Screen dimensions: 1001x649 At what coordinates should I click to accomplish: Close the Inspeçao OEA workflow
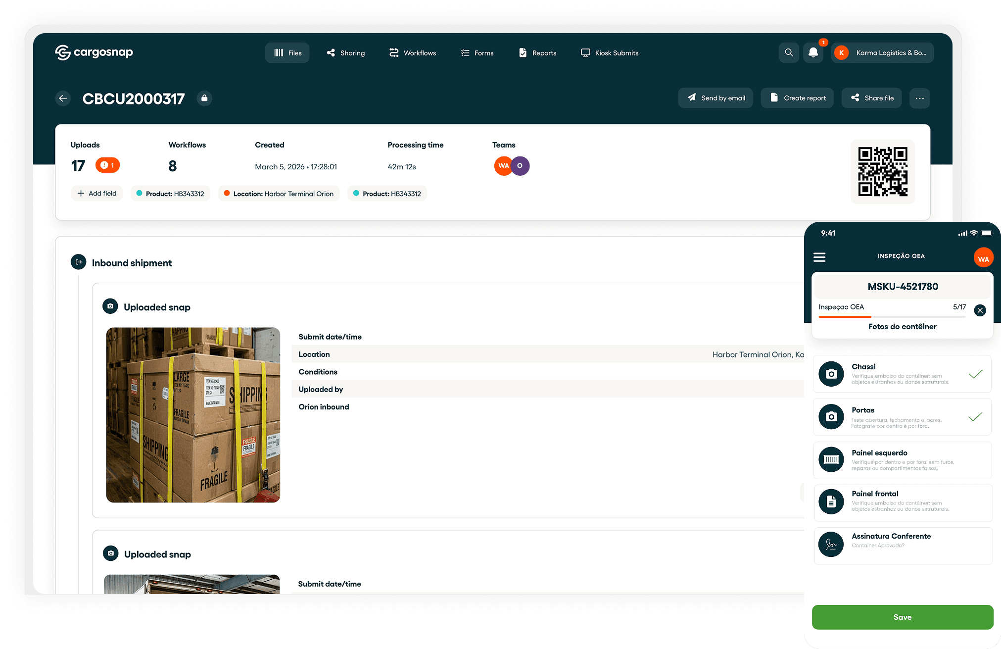(x=980, y=310)
